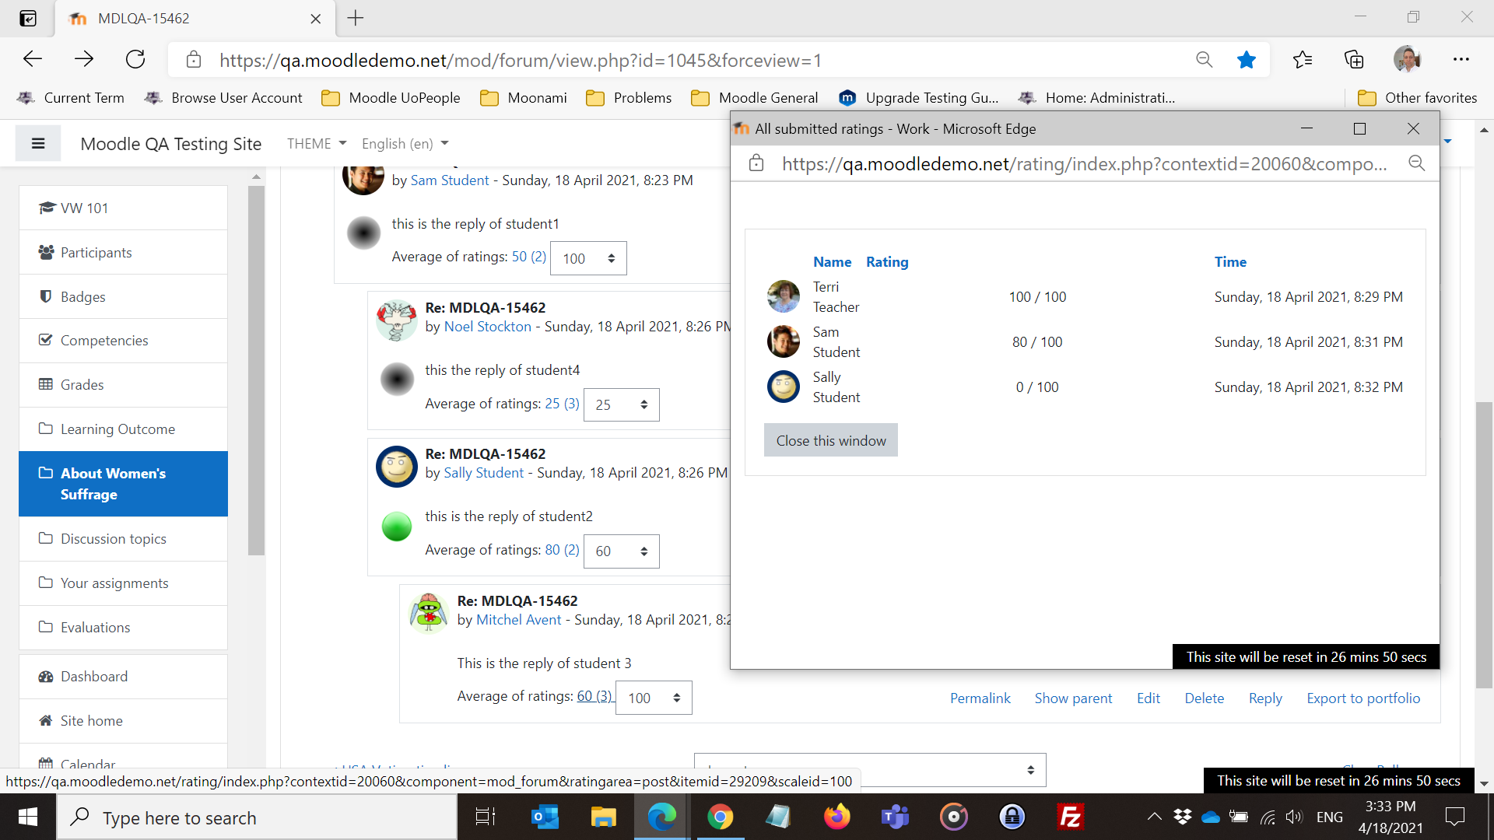Click the zoom magnifier in main address bar
Screen dimensions: 1494x840
click(1204, 60)
